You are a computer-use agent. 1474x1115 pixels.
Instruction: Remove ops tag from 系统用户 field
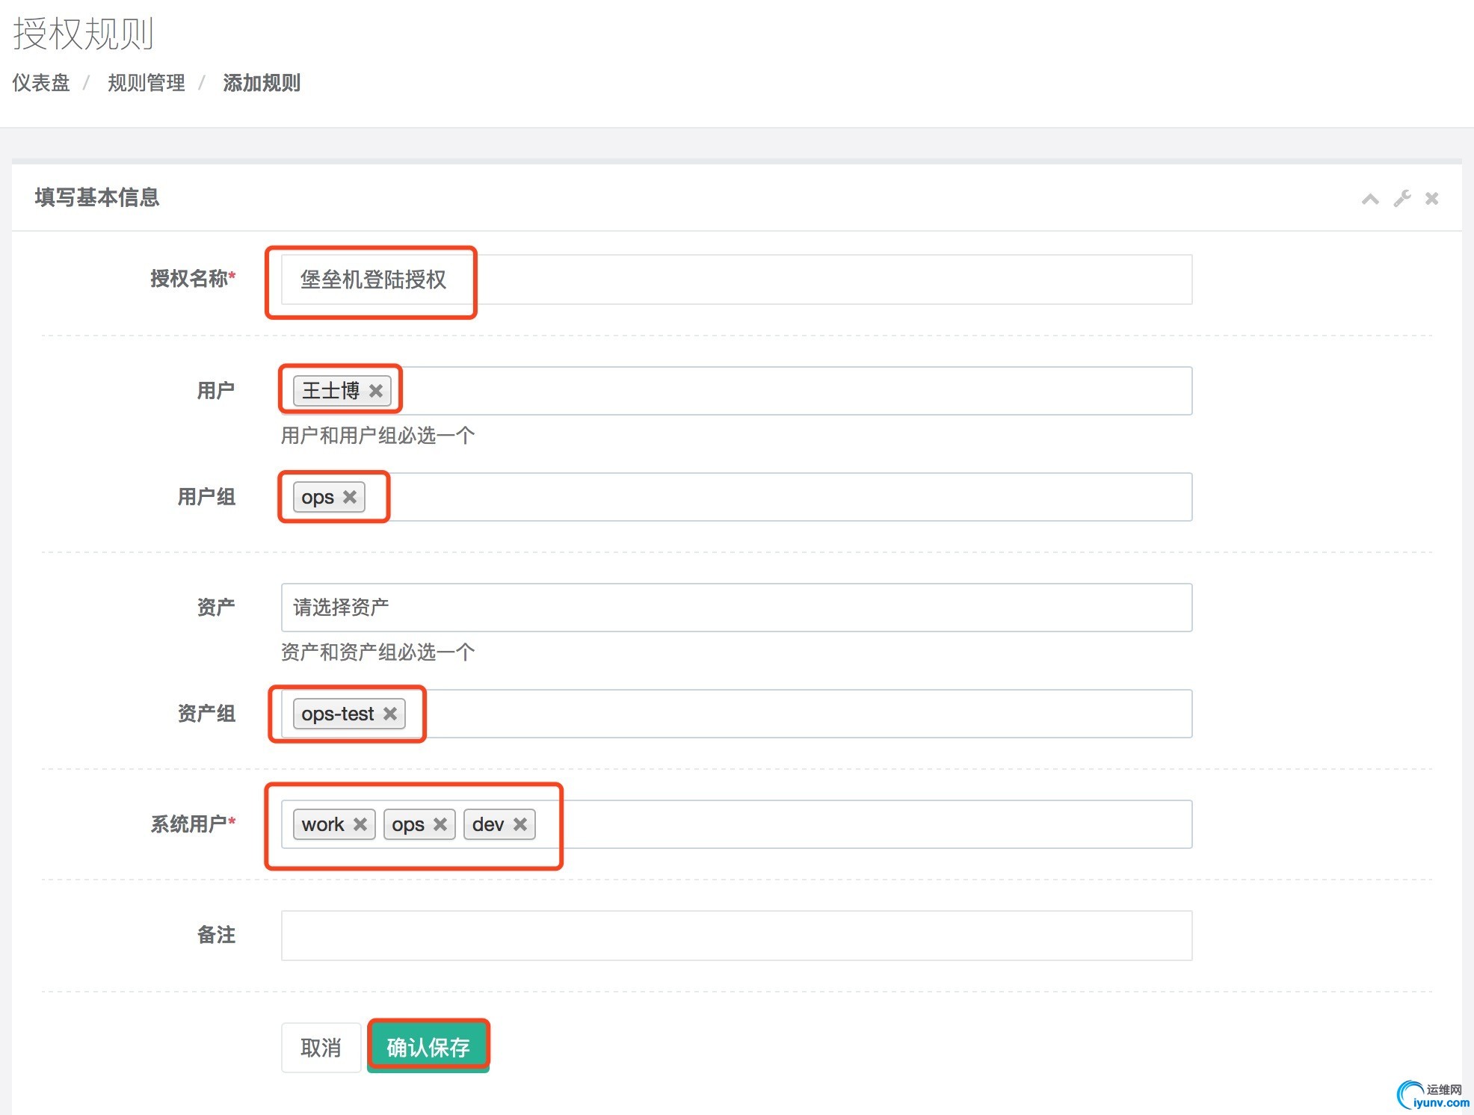tap(440, 824)
